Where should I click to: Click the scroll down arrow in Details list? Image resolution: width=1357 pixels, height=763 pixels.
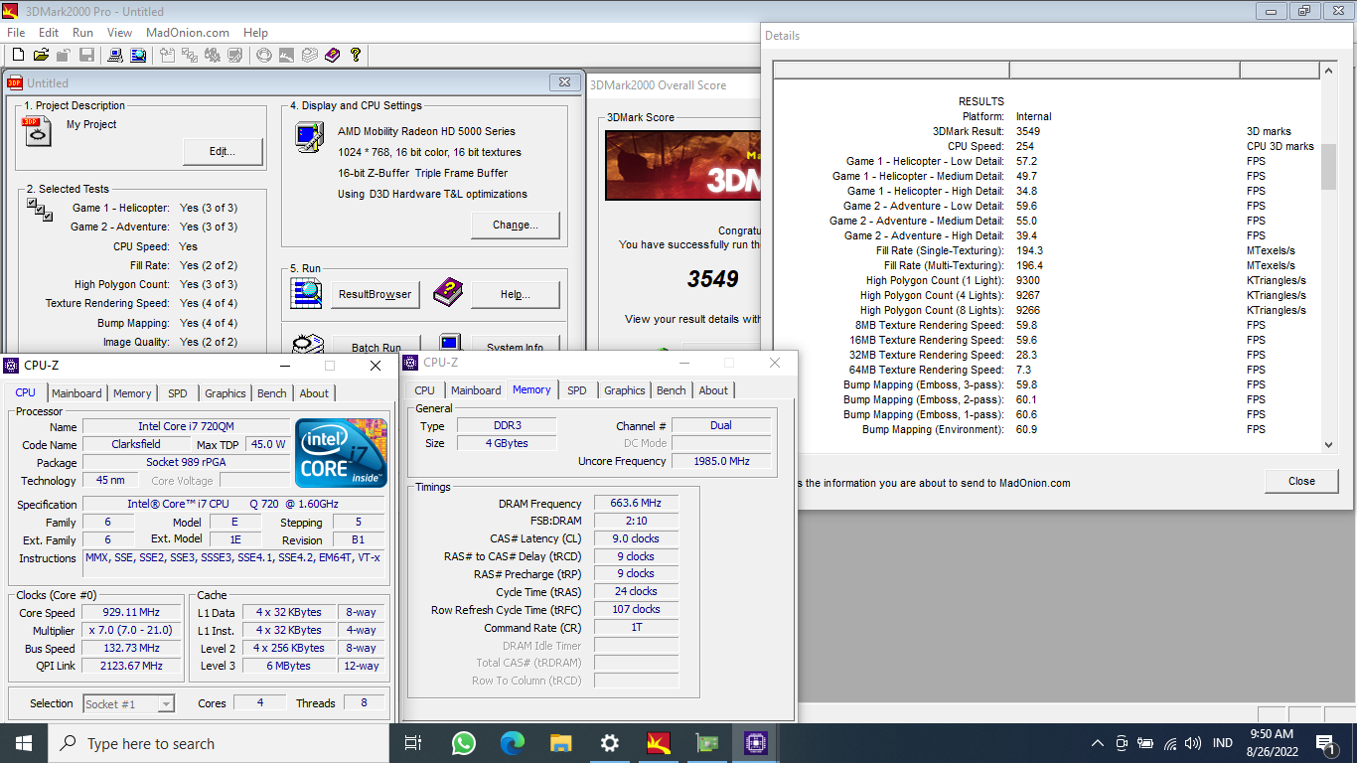pyautogui.click(x=1329, y=445)
